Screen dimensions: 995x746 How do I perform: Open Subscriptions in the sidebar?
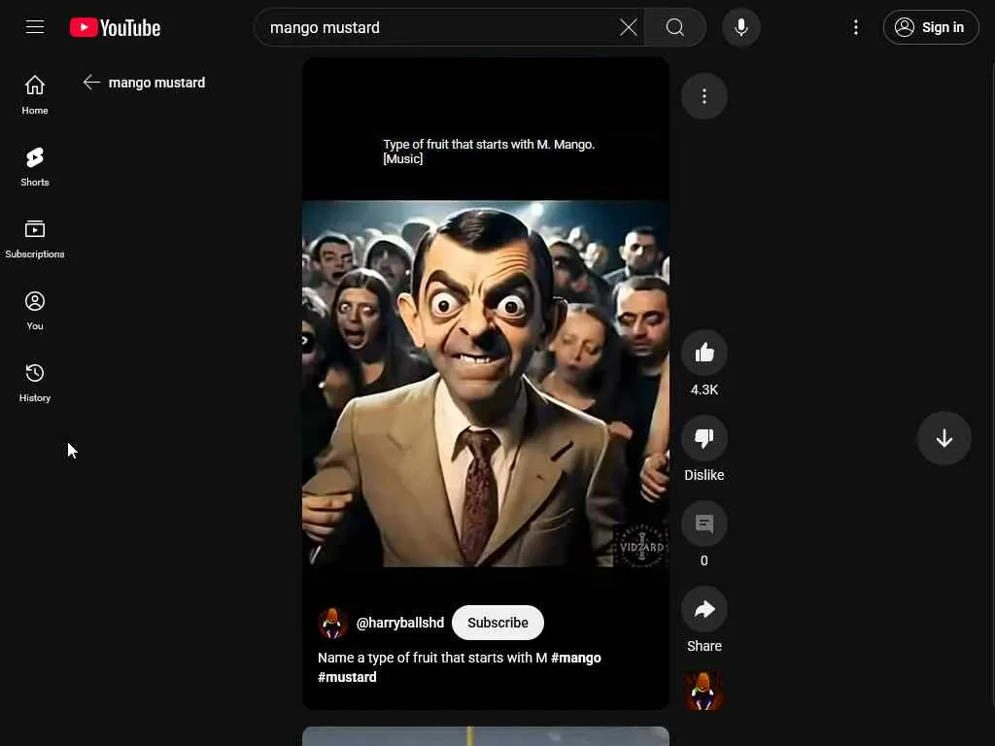(35, 239)
